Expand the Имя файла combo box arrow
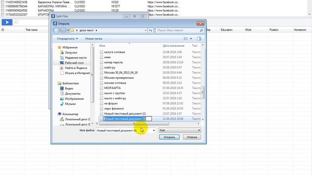312x176 pixels. (x=154, y=131)
